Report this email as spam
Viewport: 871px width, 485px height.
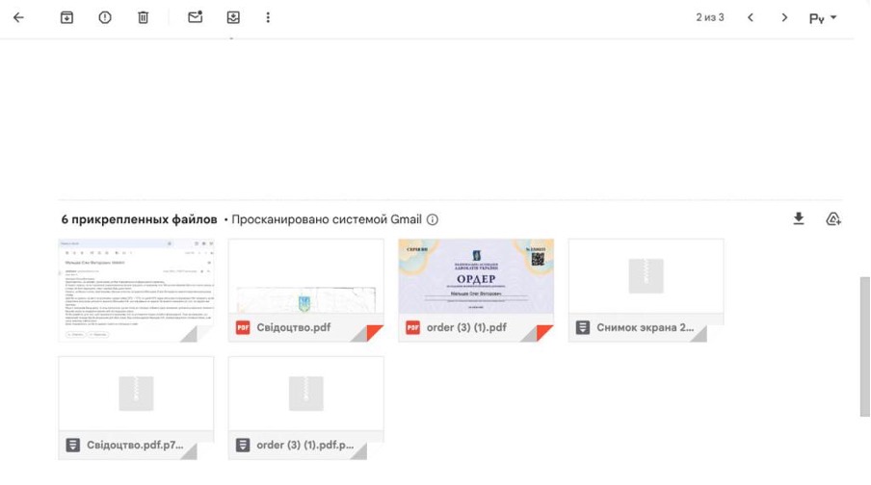(x=105, y=17)
